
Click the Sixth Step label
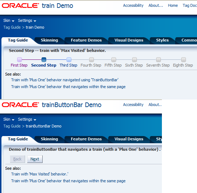click(134, 65)
